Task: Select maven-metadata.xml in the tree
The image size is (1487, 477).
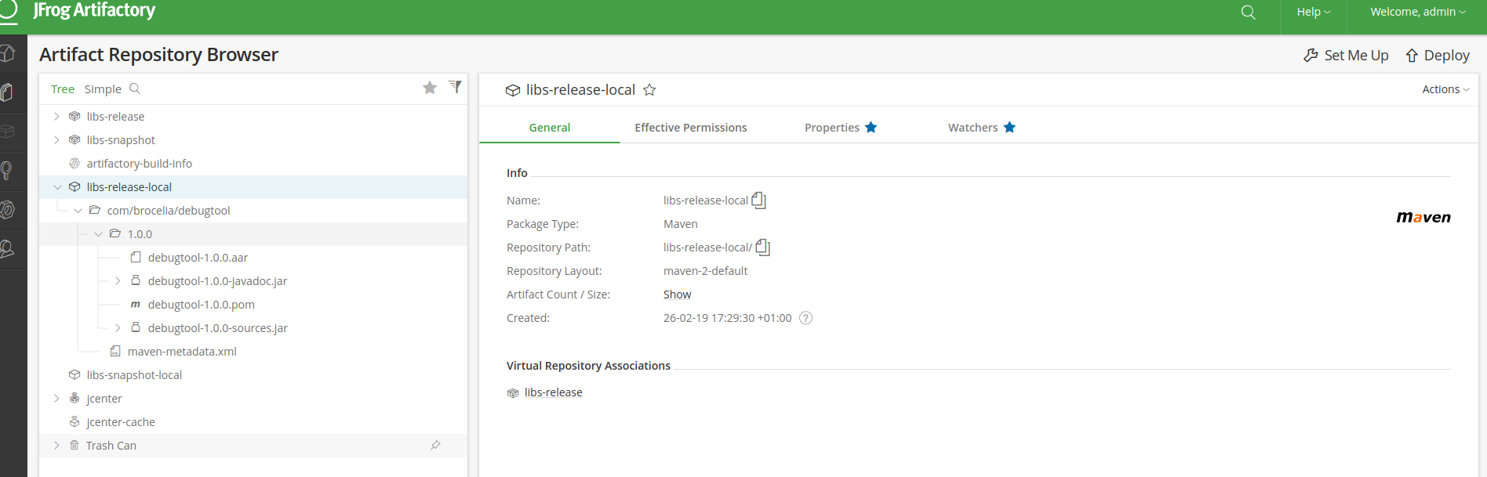Action: pyautogui.click(x=182, y=351)
